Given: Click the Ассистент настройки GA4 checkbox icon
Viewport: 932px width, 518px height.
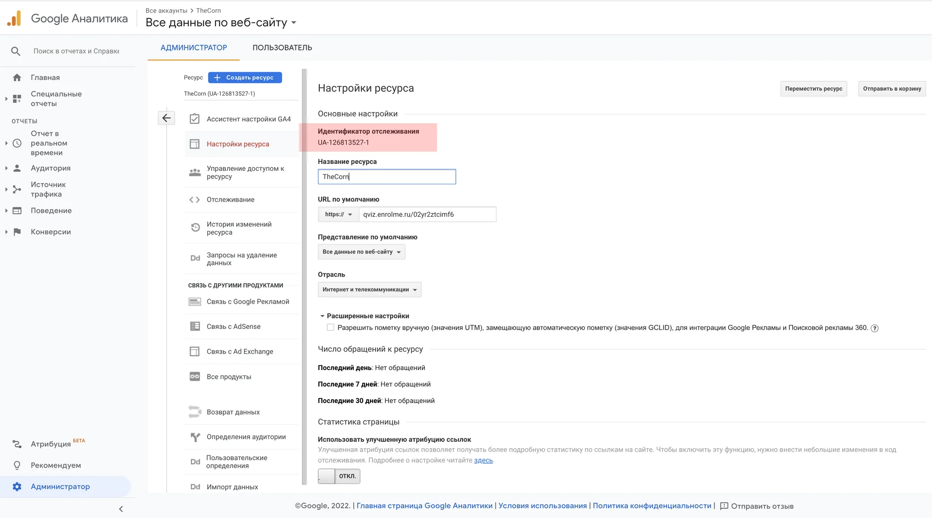Looking at the screenshot, I should click(195, 119).
